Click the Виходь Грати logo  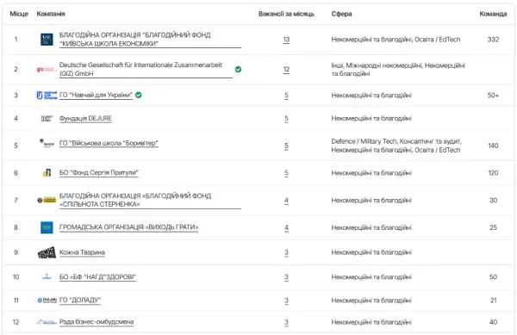coord(47,227)
